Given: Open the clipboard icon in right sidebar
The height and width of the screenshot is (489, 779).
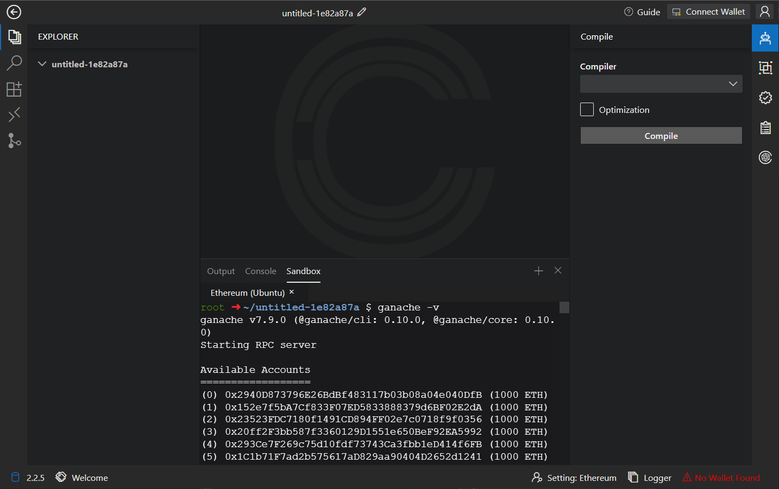Looking at the screenshot, I should (x=765, y=128).
